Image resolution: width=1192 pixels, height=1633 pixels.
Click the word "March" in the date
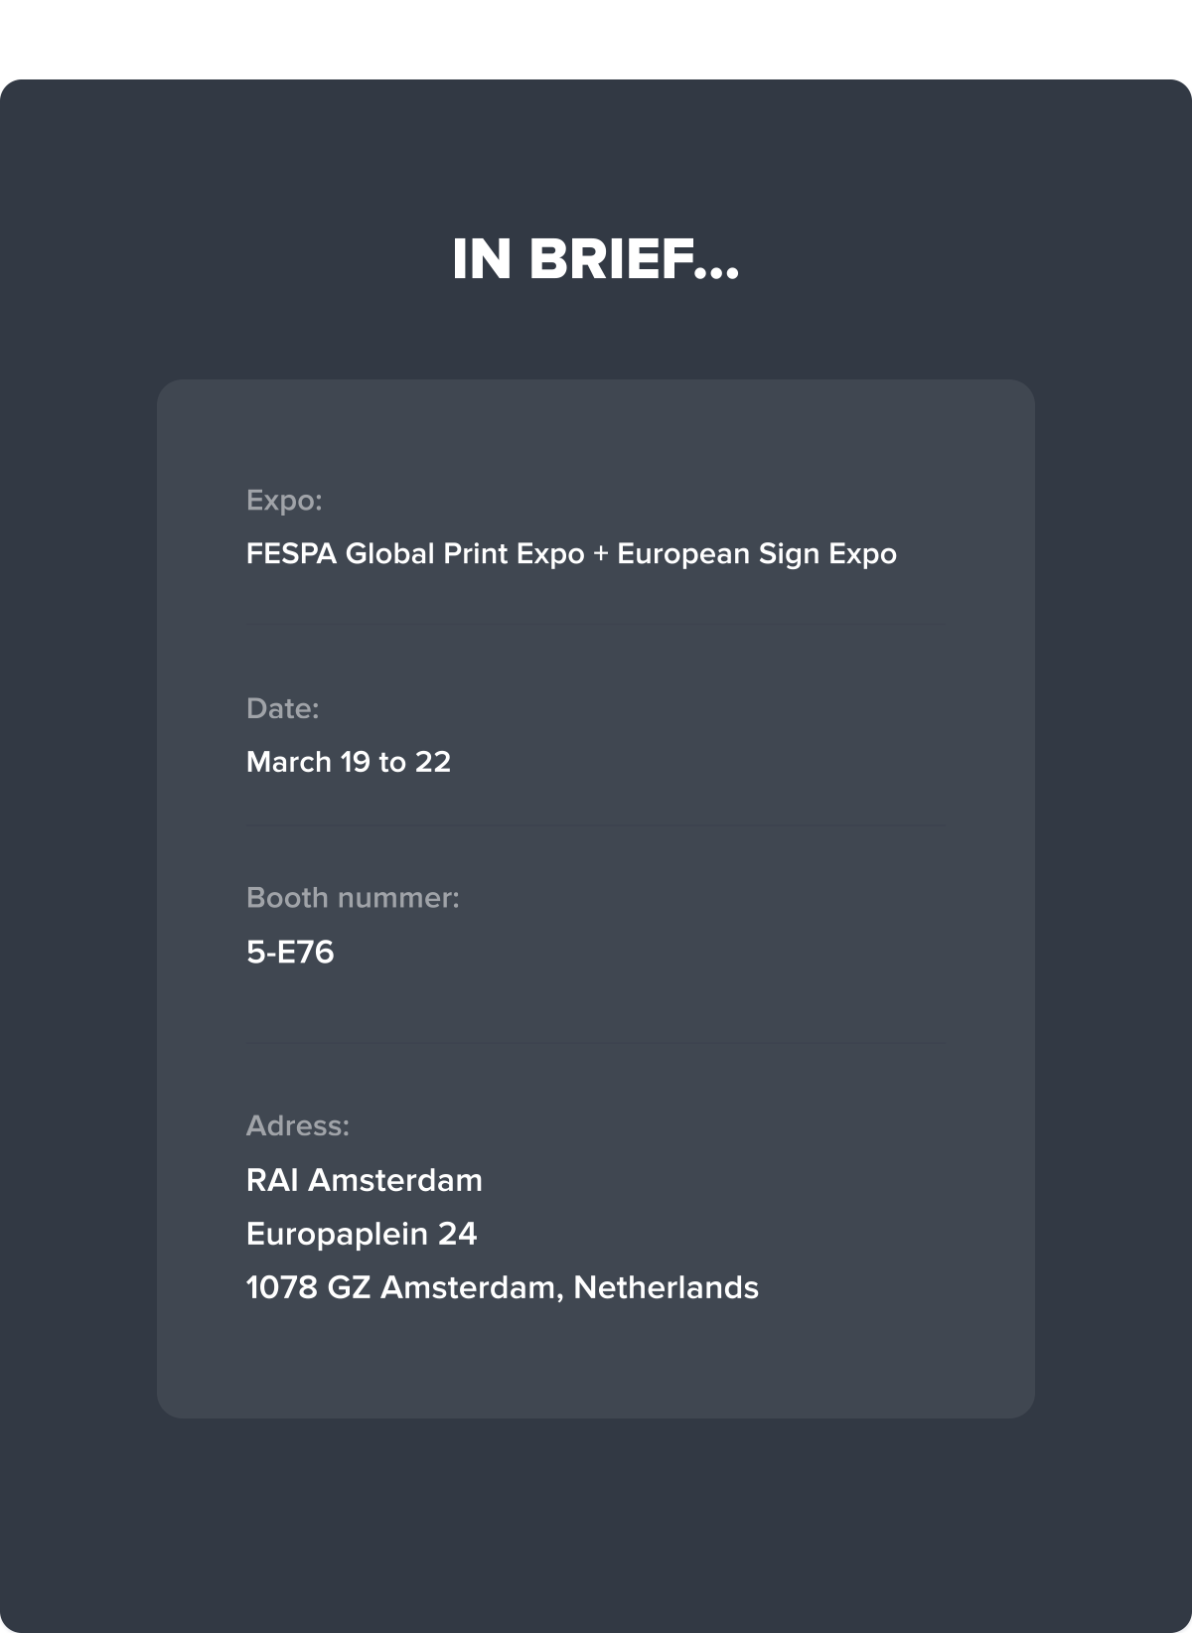point(289,763)
